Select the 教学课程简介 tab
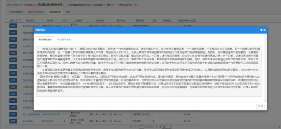Image resolution: width=281 pixels, height=129 pixels. point(45,40)
